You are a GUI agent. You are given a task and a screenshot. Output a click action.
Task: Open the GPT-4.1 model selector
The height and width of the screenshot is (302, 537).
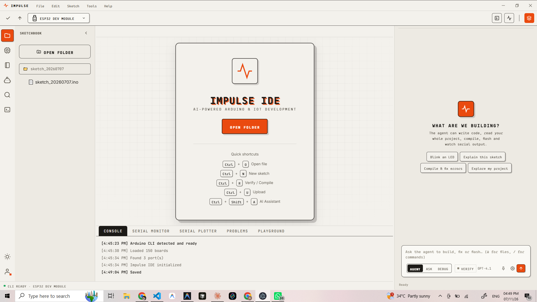point(484,268)
